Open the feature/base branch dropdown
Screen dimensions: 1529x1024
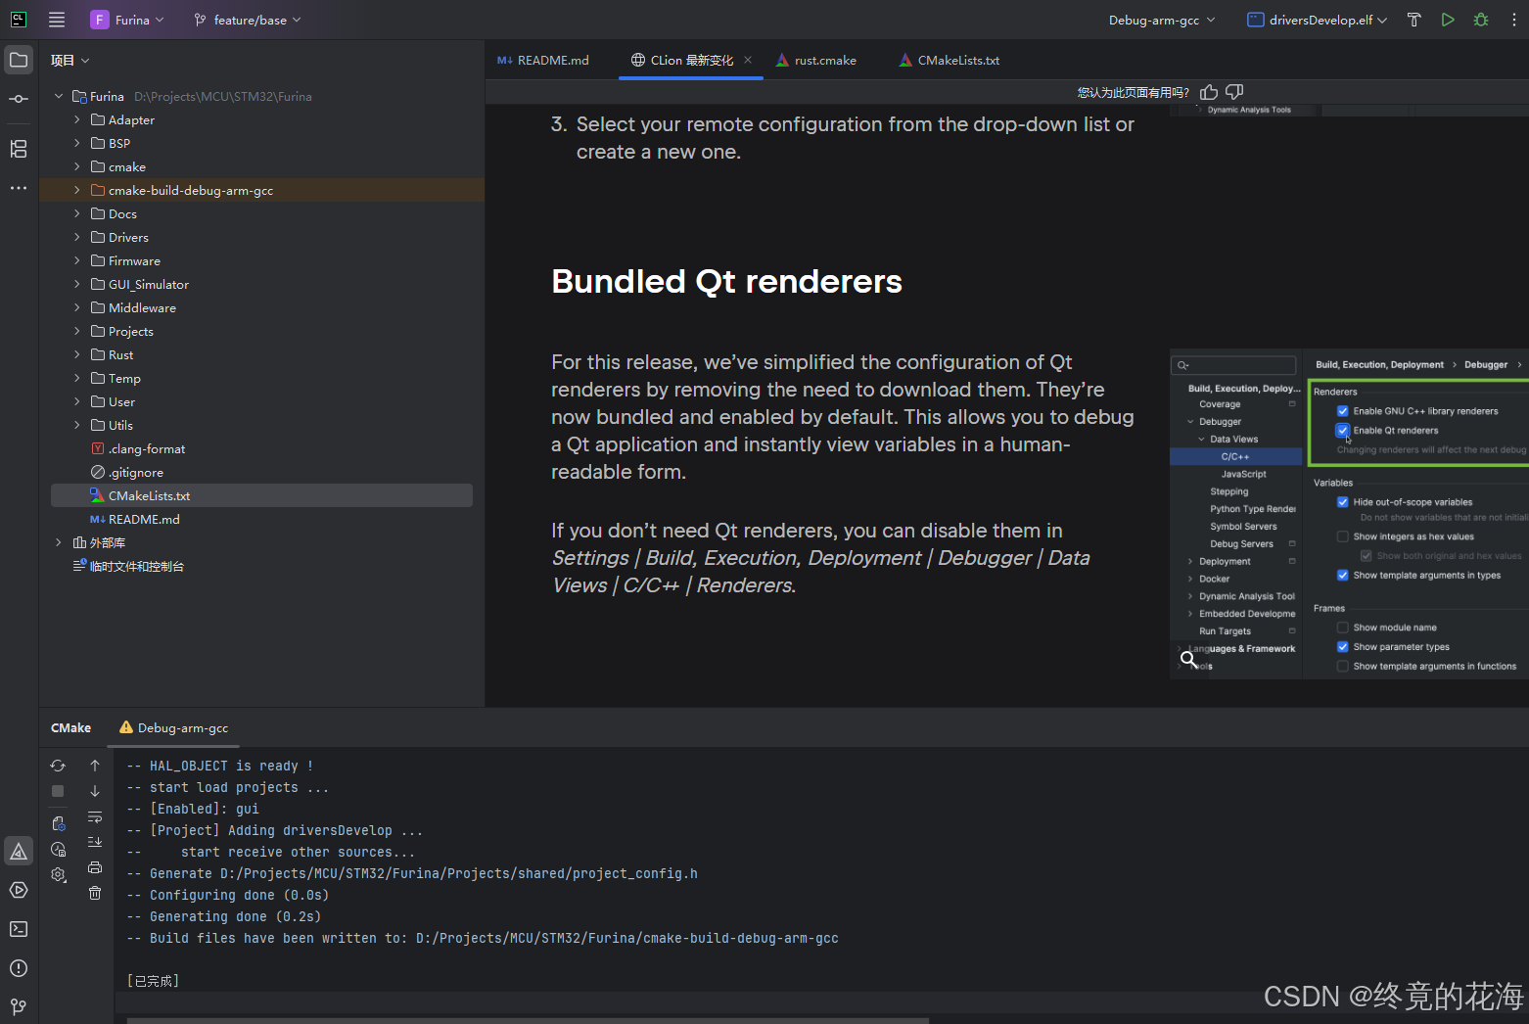248,20
